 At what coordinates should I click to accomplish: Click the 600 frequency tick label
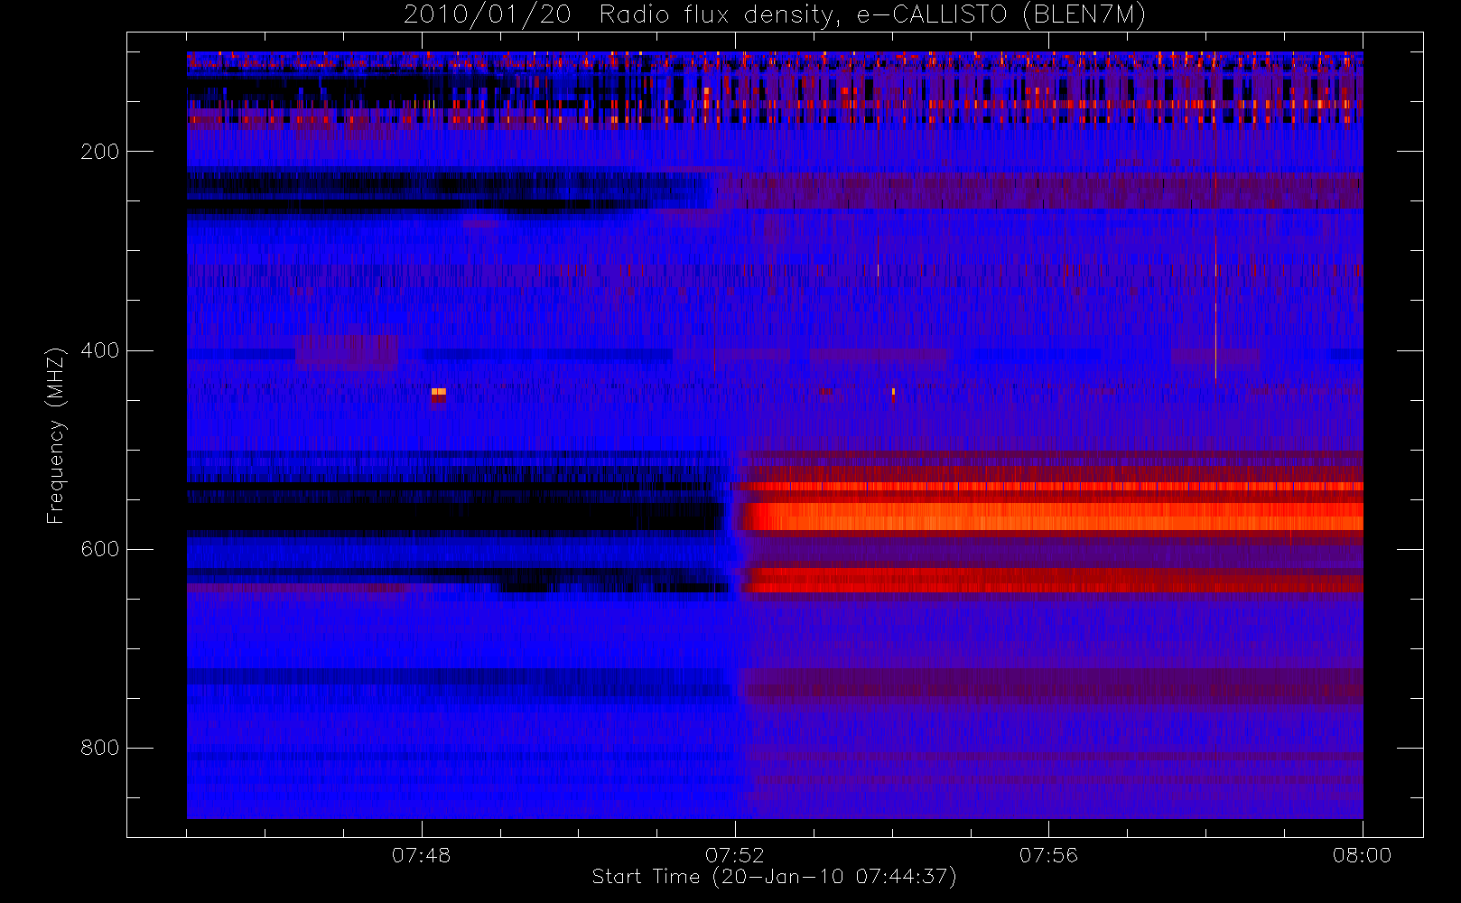(99, 549)
